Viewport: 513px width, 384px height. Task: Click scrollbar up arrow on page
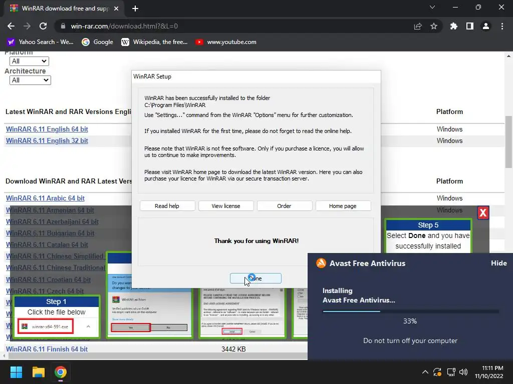point(509,56)
